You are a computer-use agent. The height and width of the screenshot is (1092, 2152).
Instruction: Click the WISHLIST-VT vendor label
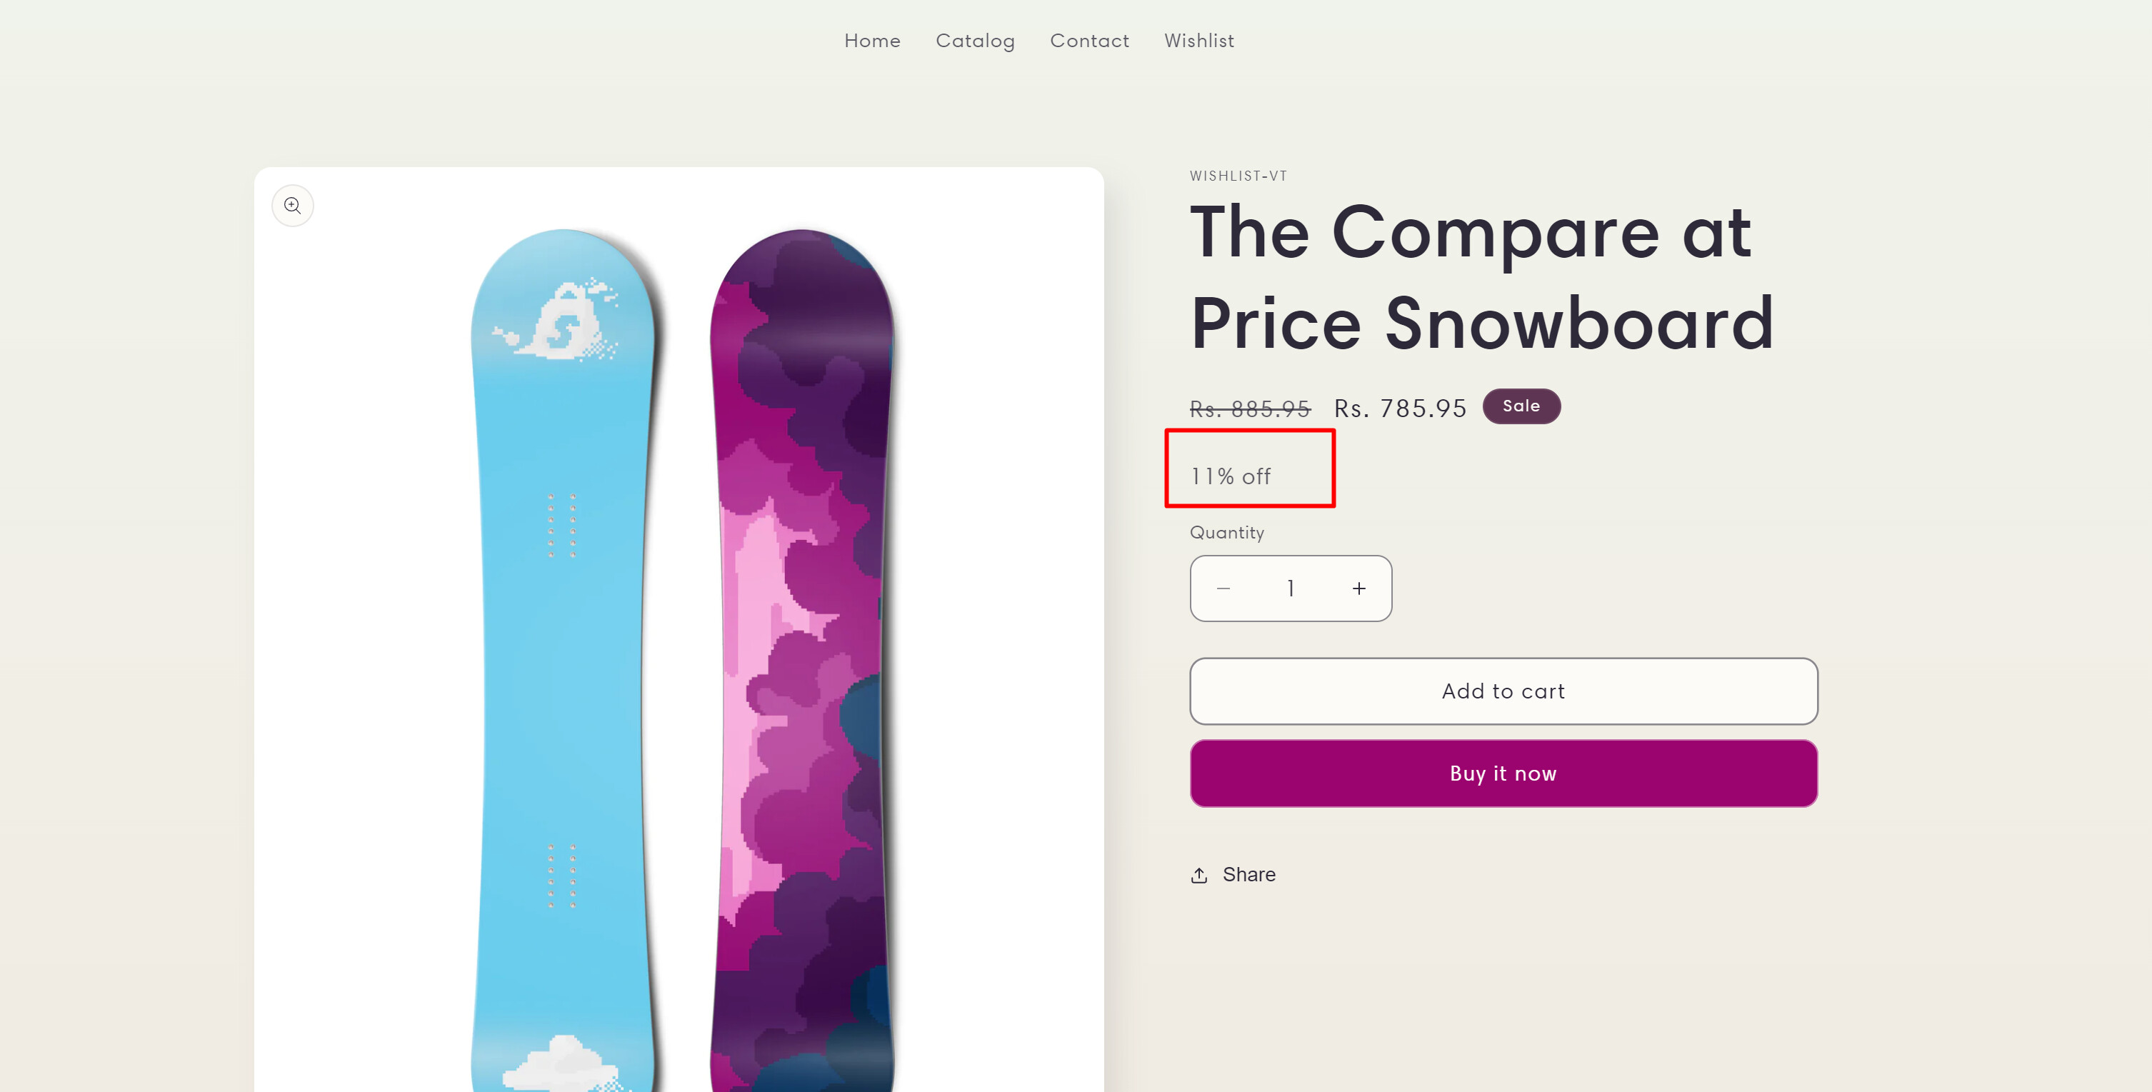1238,176
